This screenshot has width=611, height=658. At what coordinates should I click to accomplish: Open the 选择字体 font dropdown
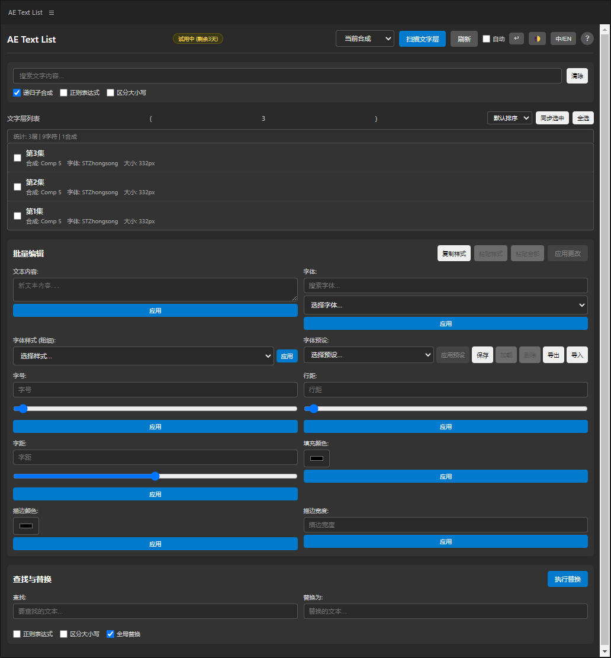pyautogui.click(x=445, y=305)
